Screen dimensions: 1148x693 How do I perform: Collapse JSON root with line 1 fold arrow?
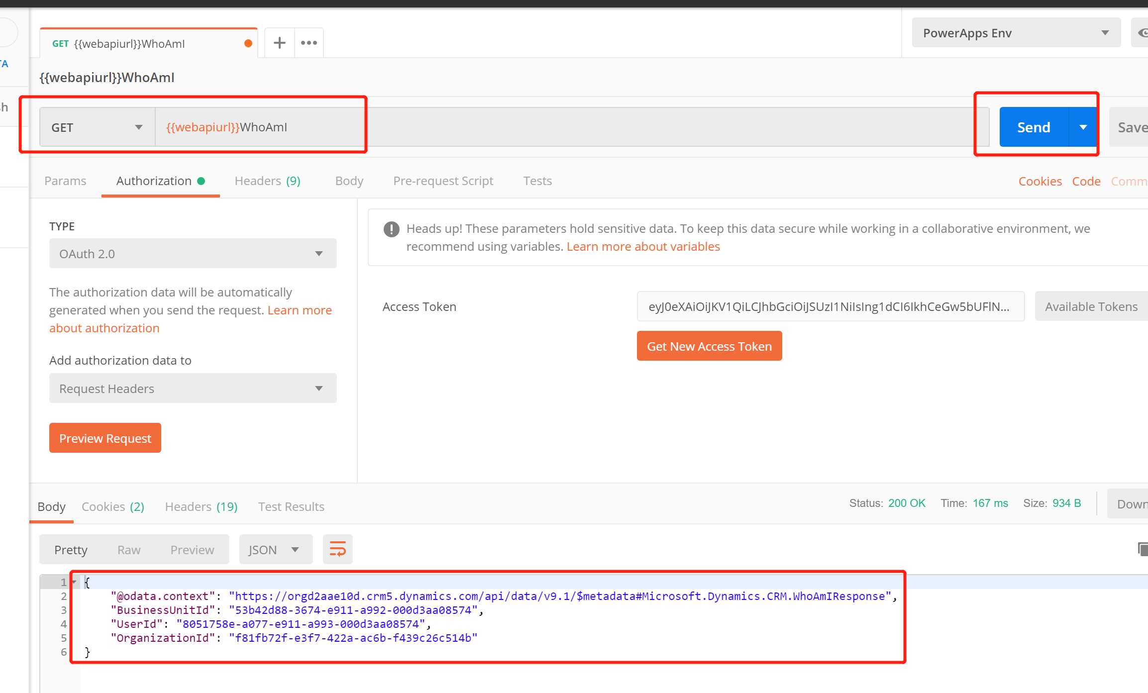[74, 582]
